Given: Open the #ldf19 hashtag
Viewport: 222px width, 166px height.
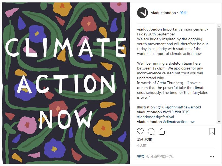Looking at the screenshot, I should (168, 112).
